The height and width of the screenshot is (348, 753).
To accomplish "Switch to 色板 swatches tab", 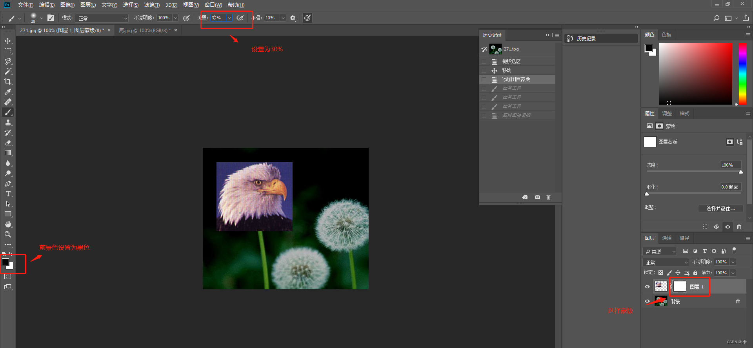I will (666, 35).
